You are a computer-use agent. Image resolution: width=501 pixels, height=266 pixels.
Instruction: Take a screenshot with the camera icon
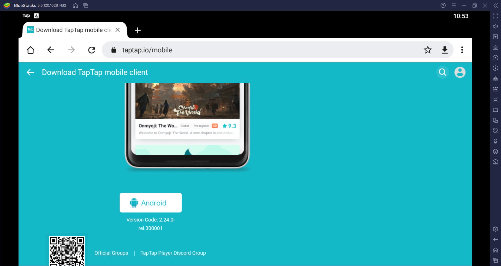[x=496, y=99]
